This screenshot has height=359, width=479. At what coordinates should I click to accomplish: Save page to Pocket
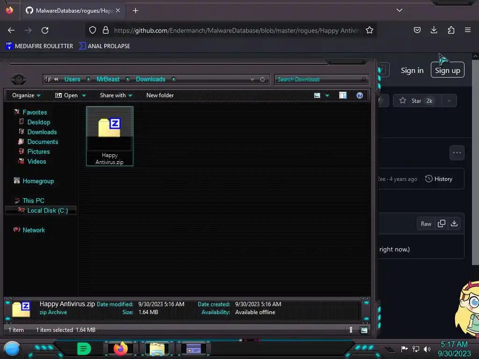click(x=417, y=30)
